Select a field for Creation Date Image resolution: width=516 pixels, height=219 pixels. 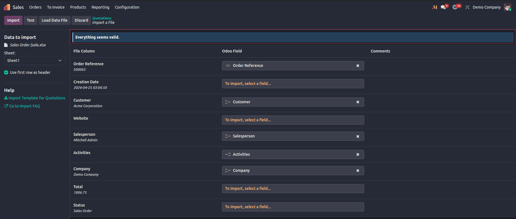point(293,84)
